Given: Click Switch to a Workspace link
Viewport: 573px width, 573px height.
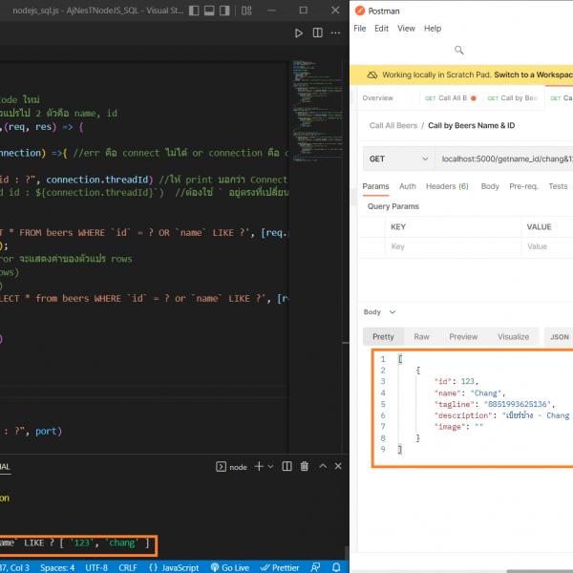Looking at the screenshot, I should point(533,74).
